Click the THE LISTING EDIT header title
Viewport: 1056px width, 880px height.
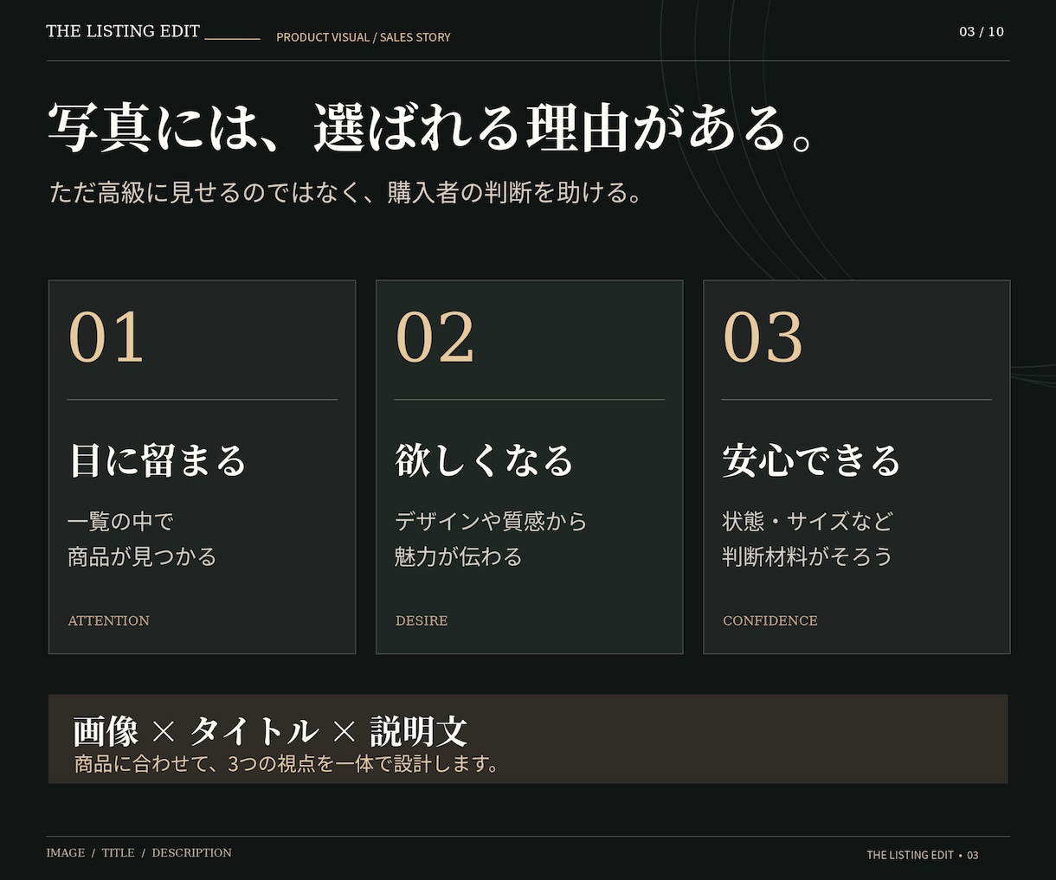[x=123, y=31]
